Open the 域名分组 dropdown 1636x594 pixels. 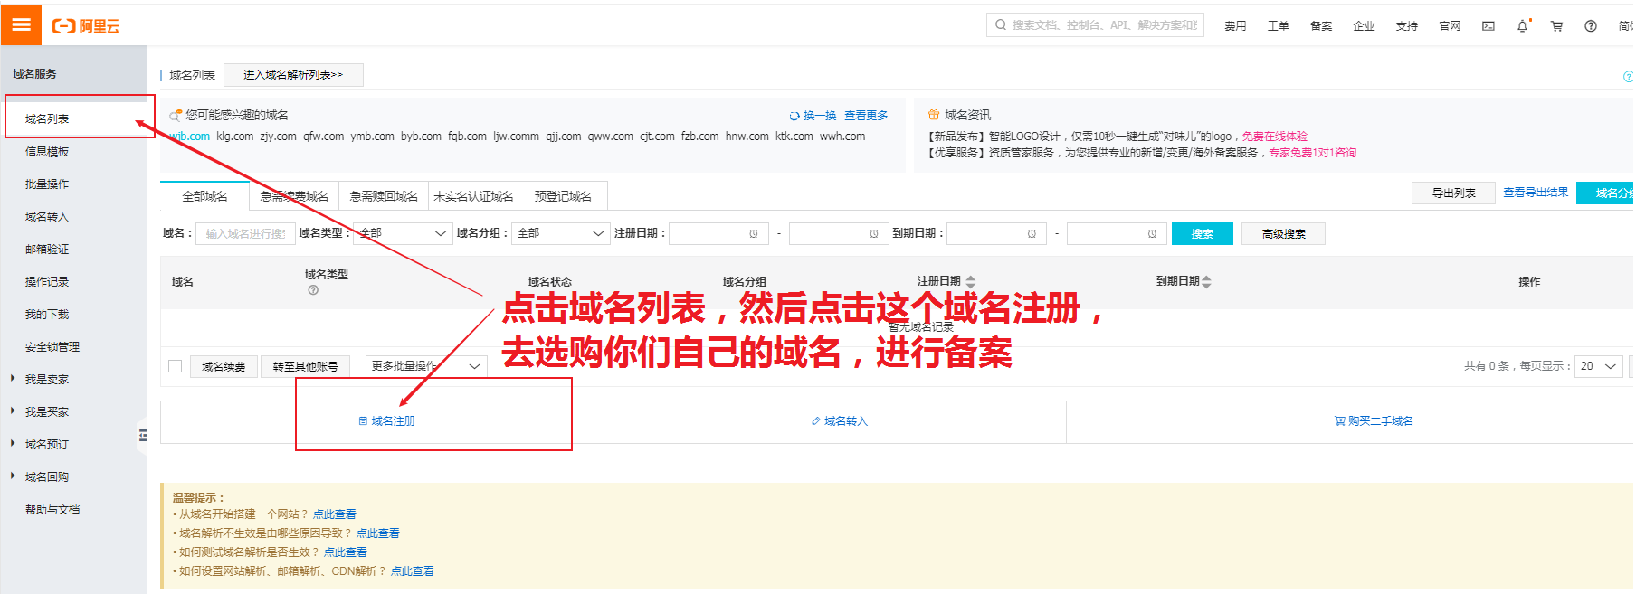pos(561,233)
